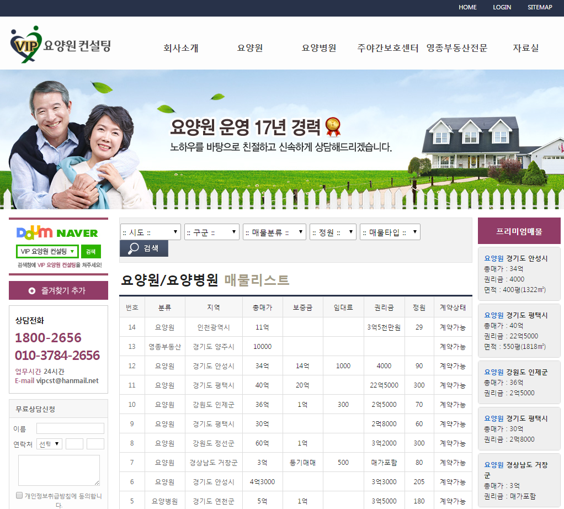This screenshot has width=564, height=509.
Task: Open the 시도 region dropdown
Action: [151, 232]
